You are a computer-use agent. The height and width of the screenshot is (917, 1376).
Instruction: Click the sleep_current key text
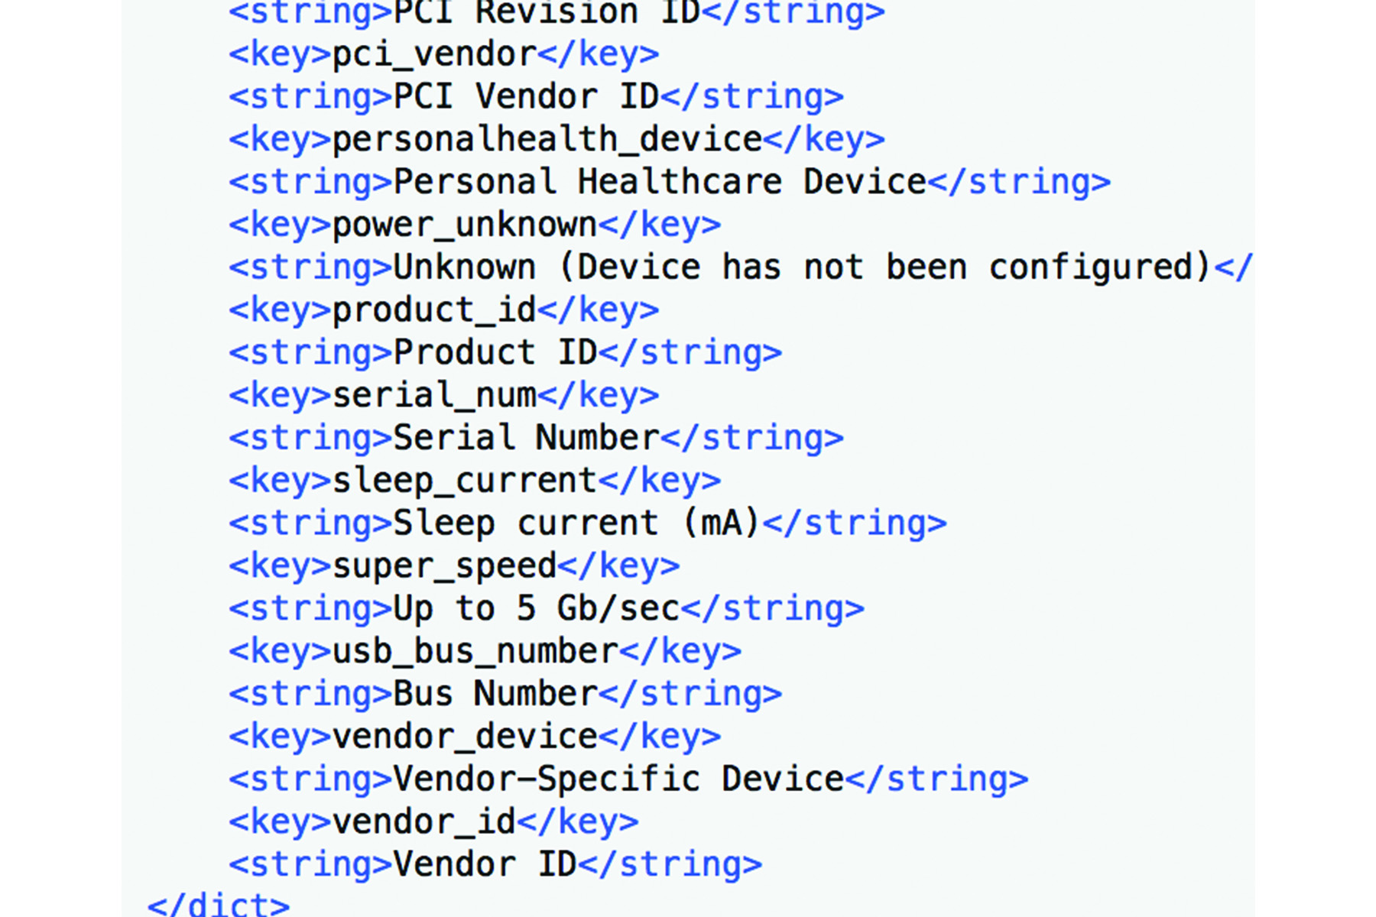click(x=464, y=481)
